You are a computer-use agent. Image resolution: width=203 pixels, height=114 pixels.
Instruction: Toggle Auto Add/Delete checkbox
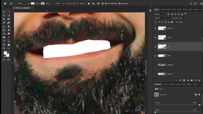tap(106, 3)
